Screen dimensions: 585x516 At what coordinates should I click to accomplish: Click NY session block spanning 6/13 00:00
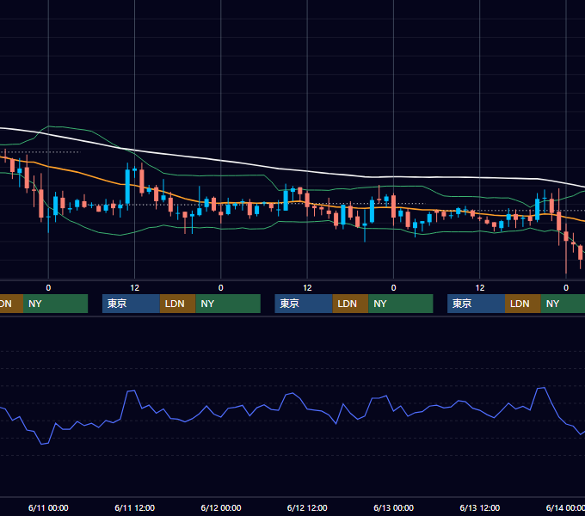pyautogui.click(x=401, y=304)
